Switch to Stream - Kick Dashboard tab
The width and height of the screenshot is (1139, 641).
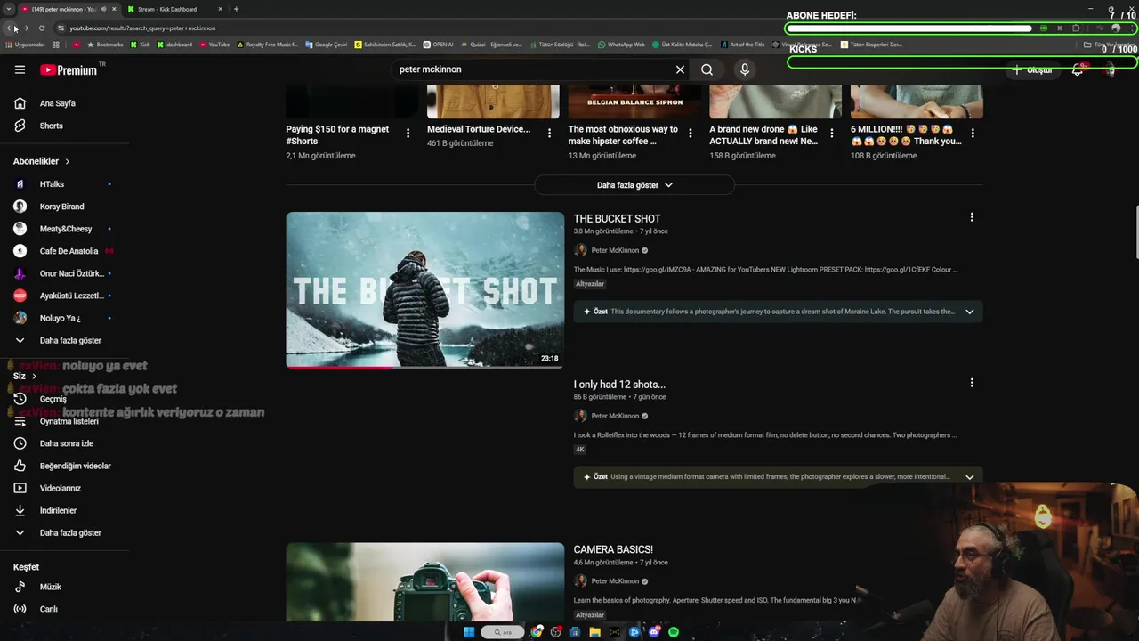(167, 9)
